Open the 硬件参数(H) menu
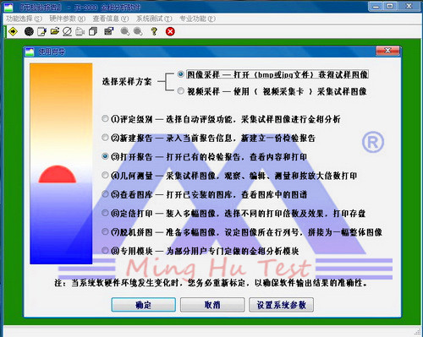 pos(68,19)
